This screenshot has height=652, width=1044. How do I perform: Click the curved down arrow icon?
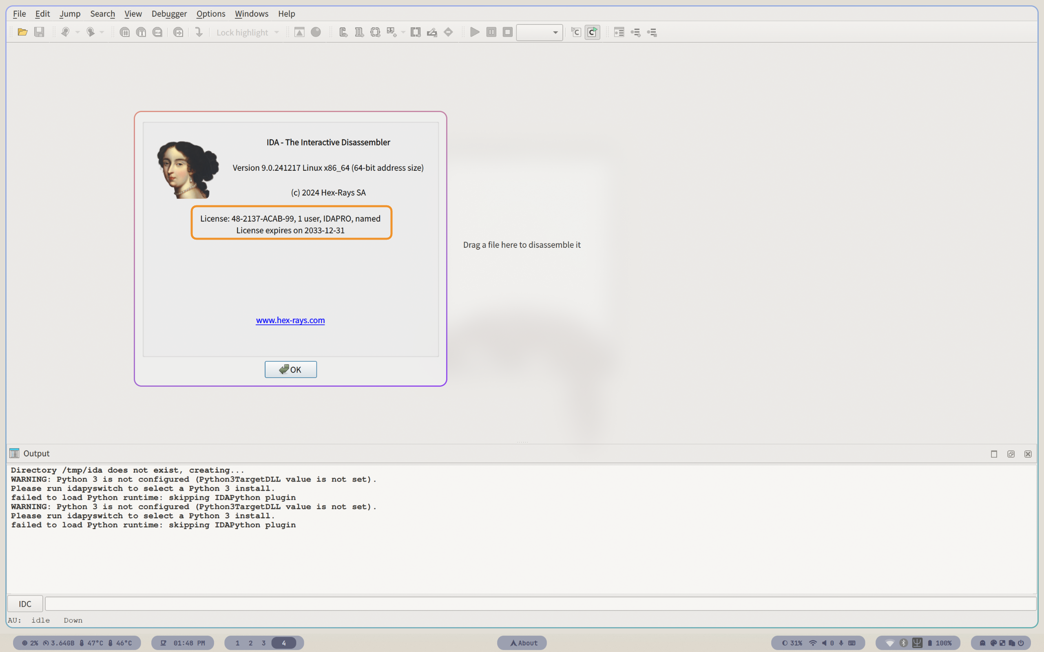(199, 32)
